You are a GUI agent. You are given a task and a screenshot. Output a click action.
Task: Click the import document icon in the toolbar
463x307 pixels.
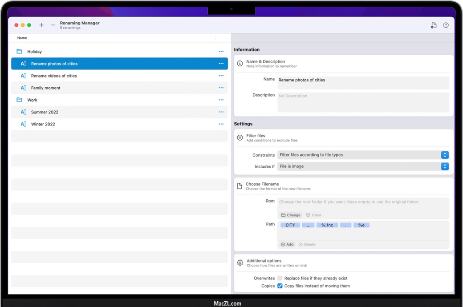point(434,25)
